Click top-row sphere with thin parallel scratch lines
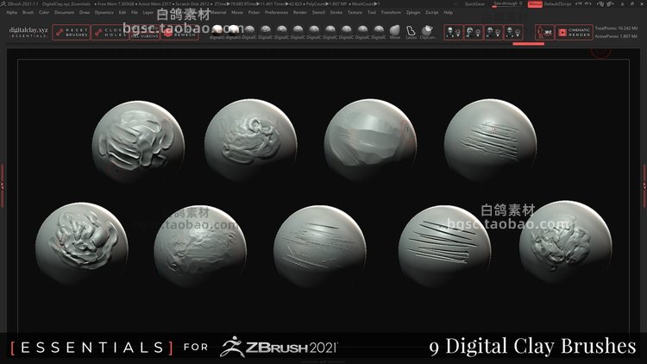The image size is (647, 364). pos(491,141)
